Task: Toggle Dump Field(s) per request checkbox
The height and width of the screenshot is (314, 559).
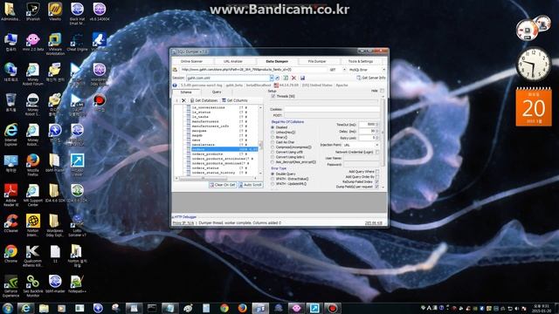Action: click(377, 187)
